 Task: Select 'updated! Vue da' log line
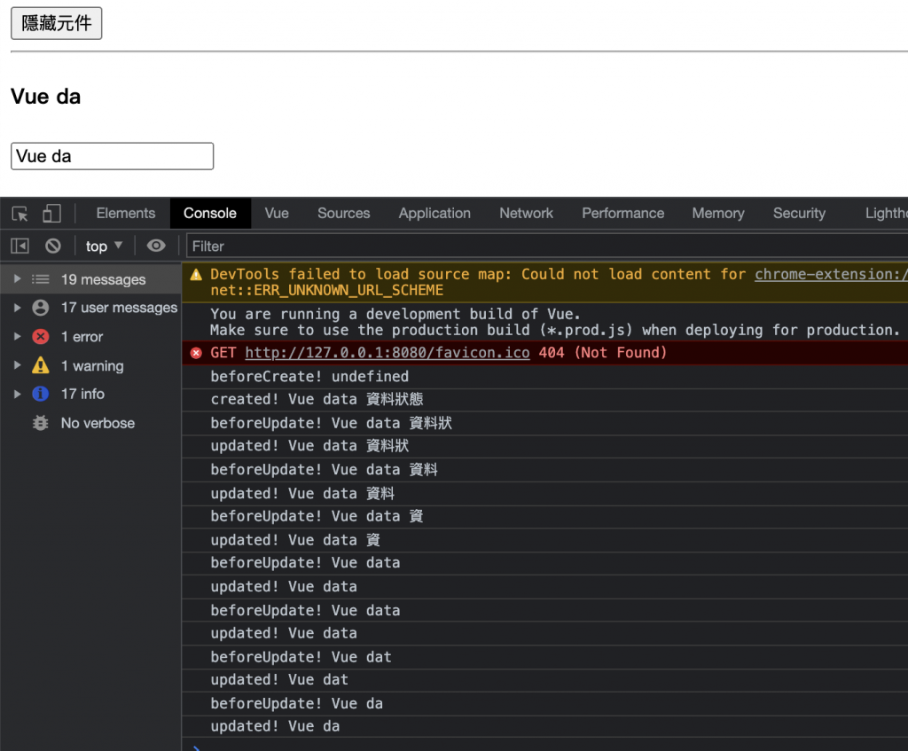(x=545, y=726)
